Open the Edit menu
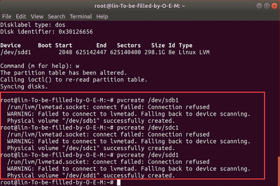 coord(21,17)
